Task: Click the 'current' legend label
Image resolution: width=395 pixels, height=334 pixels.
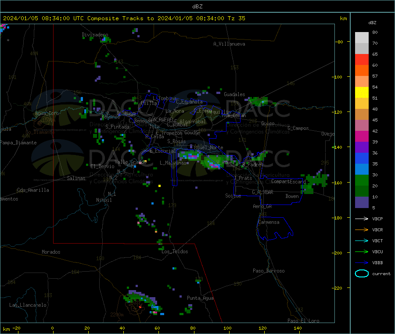Action: coord(381,274)
